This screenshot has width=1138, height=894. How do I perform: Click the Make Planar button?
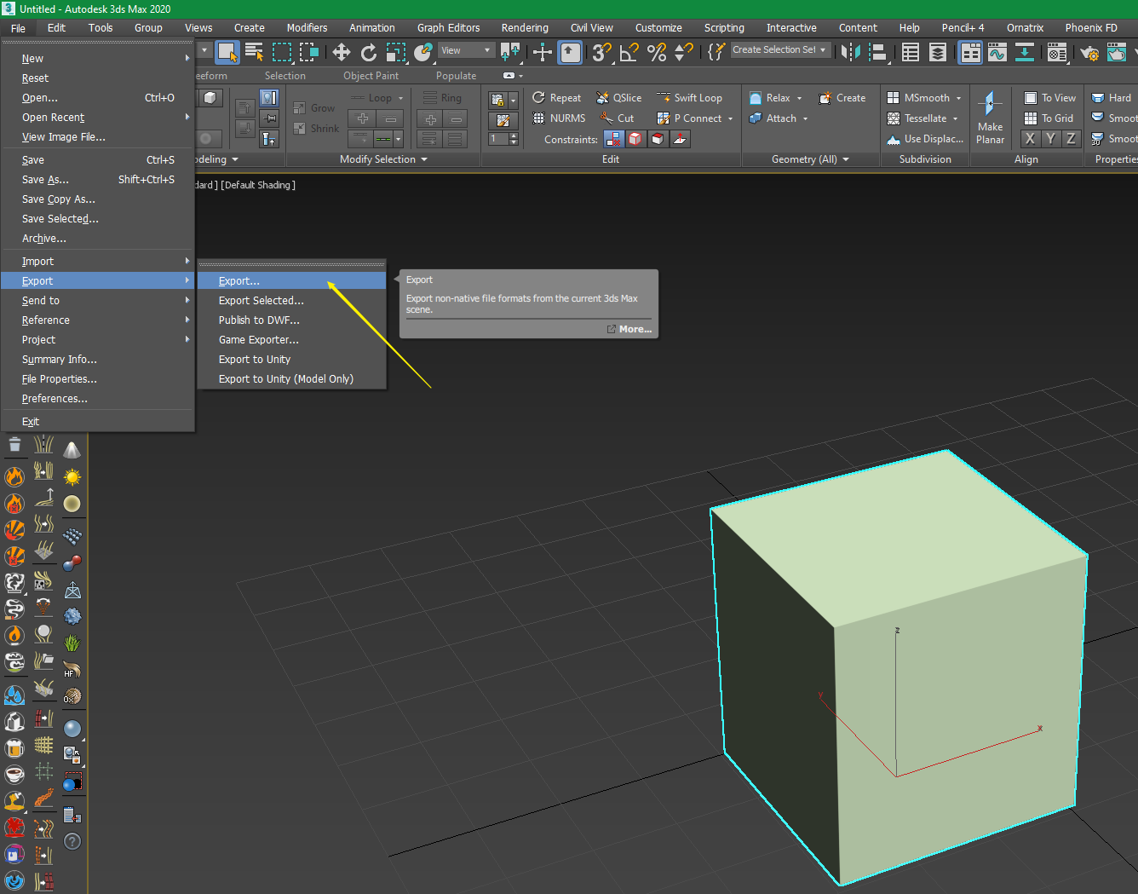[x=990, y=118]
